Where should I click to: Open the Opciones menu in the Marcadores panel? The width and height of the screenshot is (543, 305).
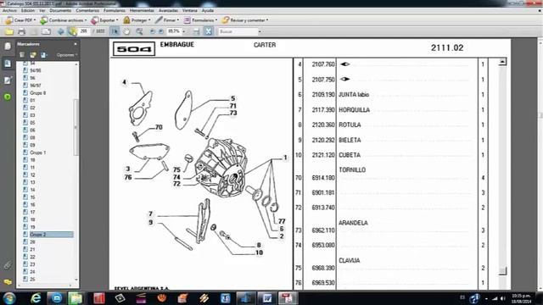(x=66, y=55)
